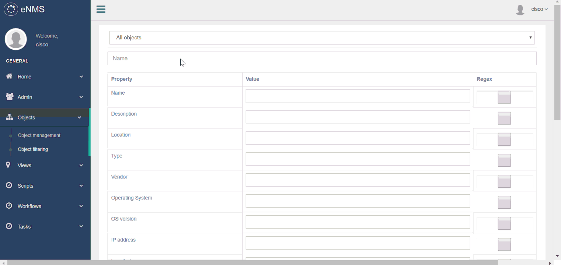Click the Vendor value field
The image size is (561, 265).
click(x=358, y=180)
